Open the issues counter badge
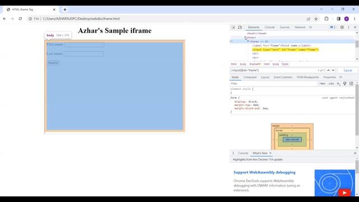359x202 pixels. (x=333, y=27)
